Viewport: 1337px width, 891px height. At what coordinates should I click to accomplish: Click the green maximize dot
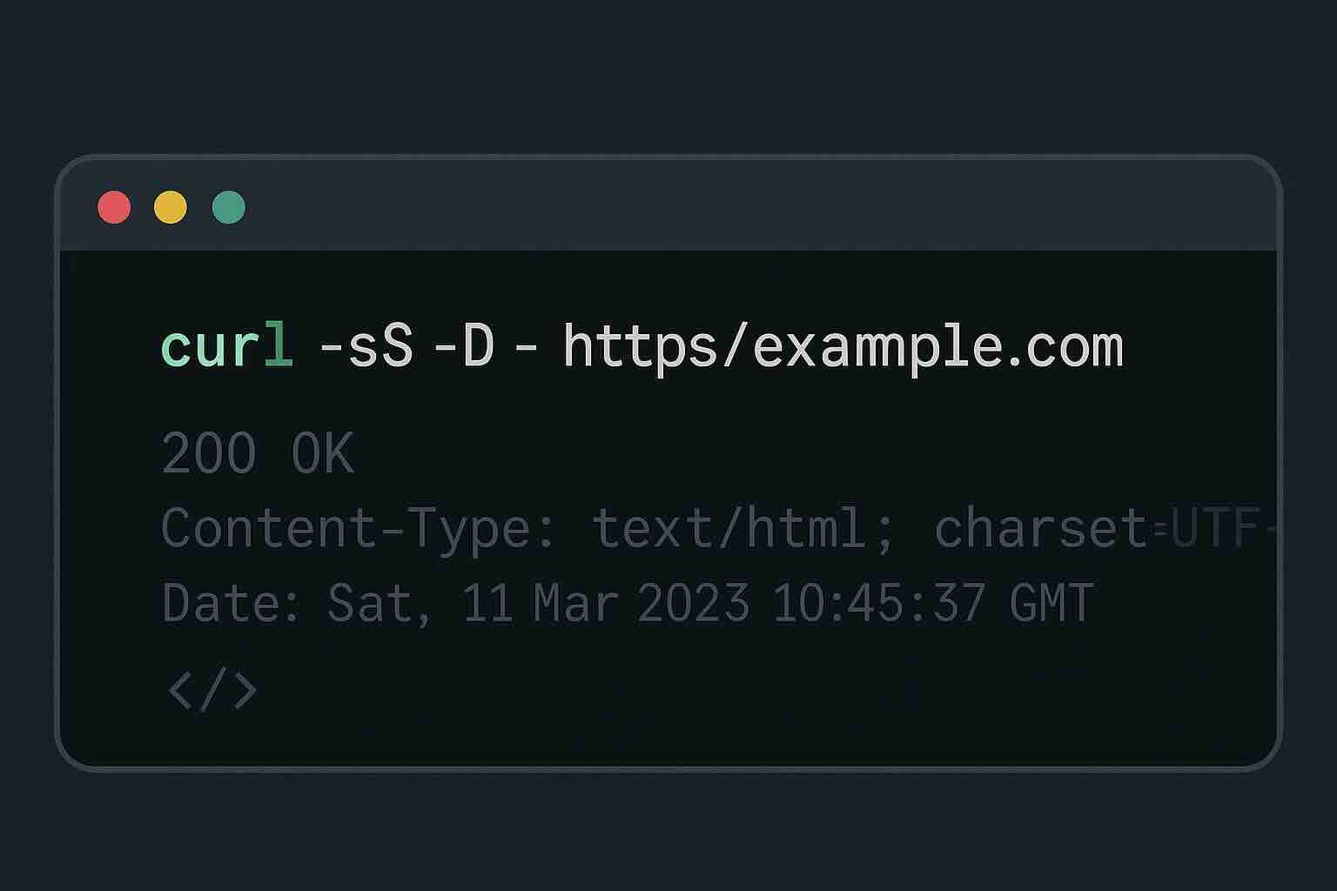coord(229,208)
